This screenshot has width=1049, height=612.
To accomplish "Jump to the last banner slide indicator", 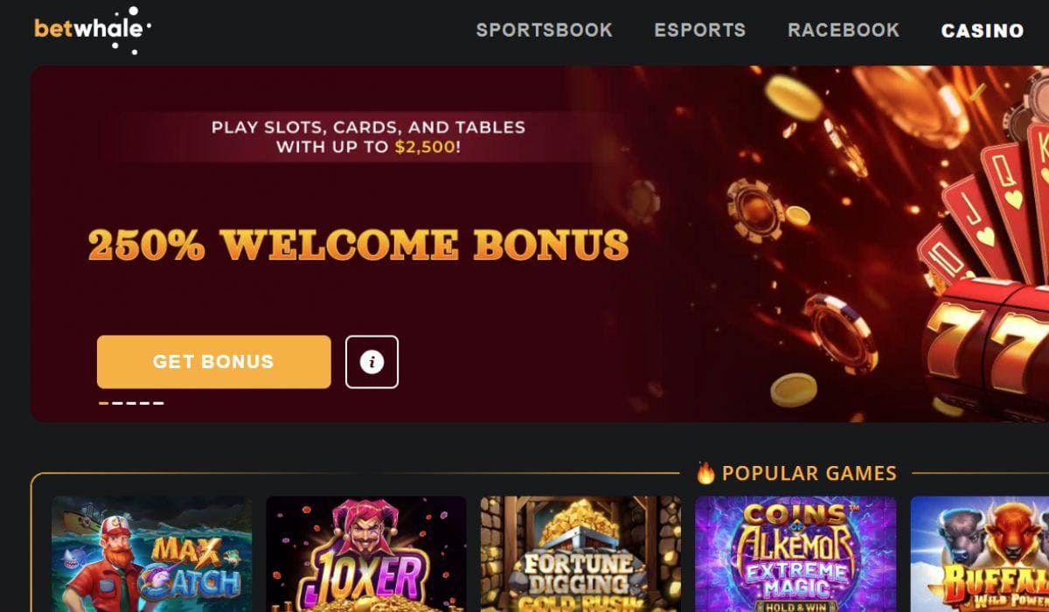I will point(159,403).
